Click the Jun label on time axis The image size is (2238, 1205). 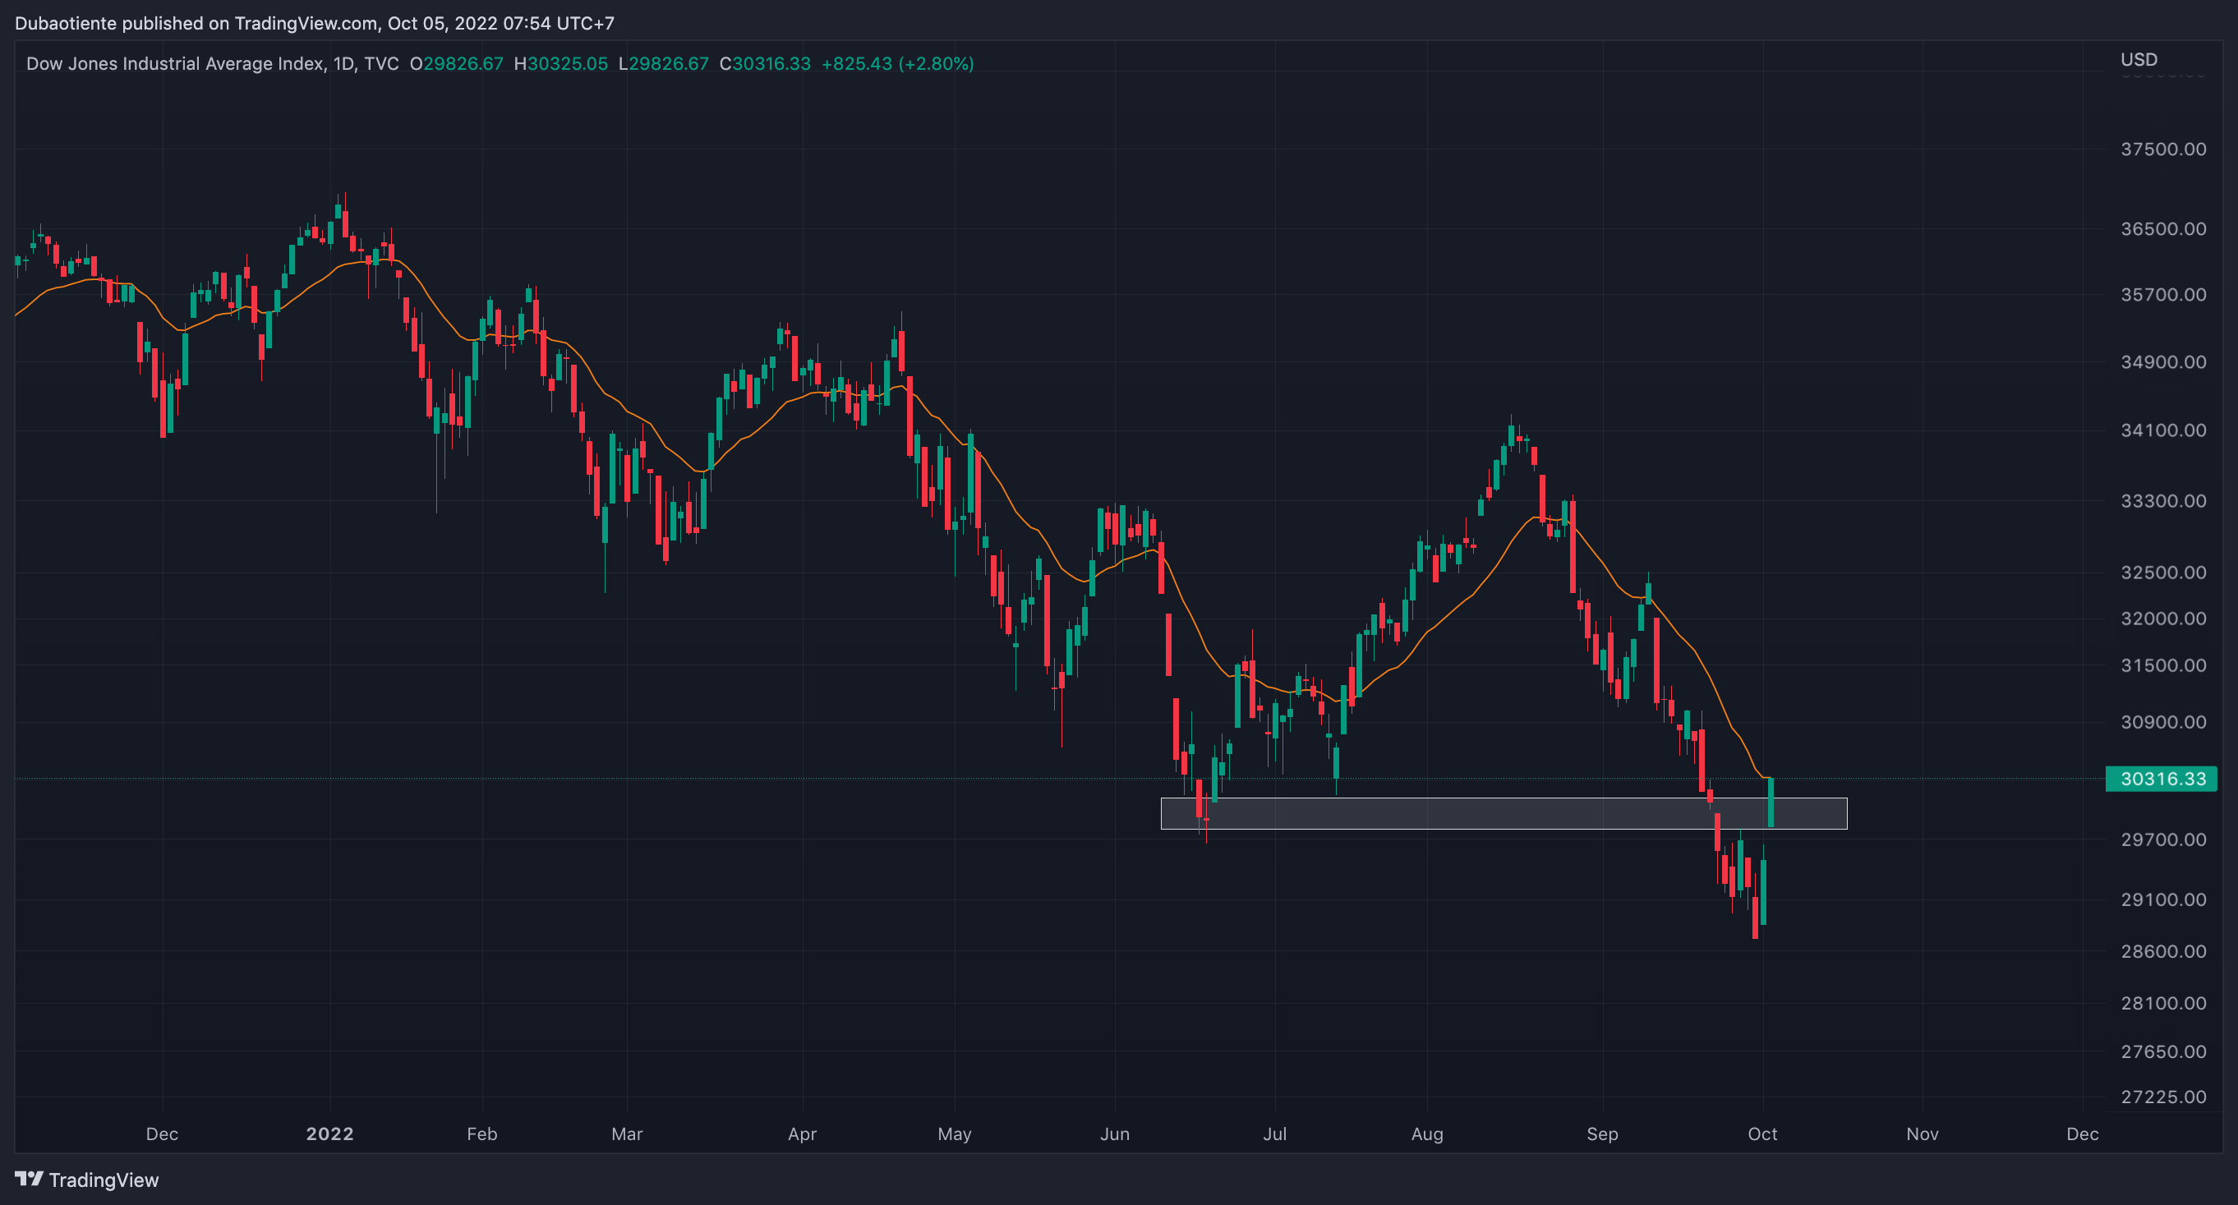1115,1134
